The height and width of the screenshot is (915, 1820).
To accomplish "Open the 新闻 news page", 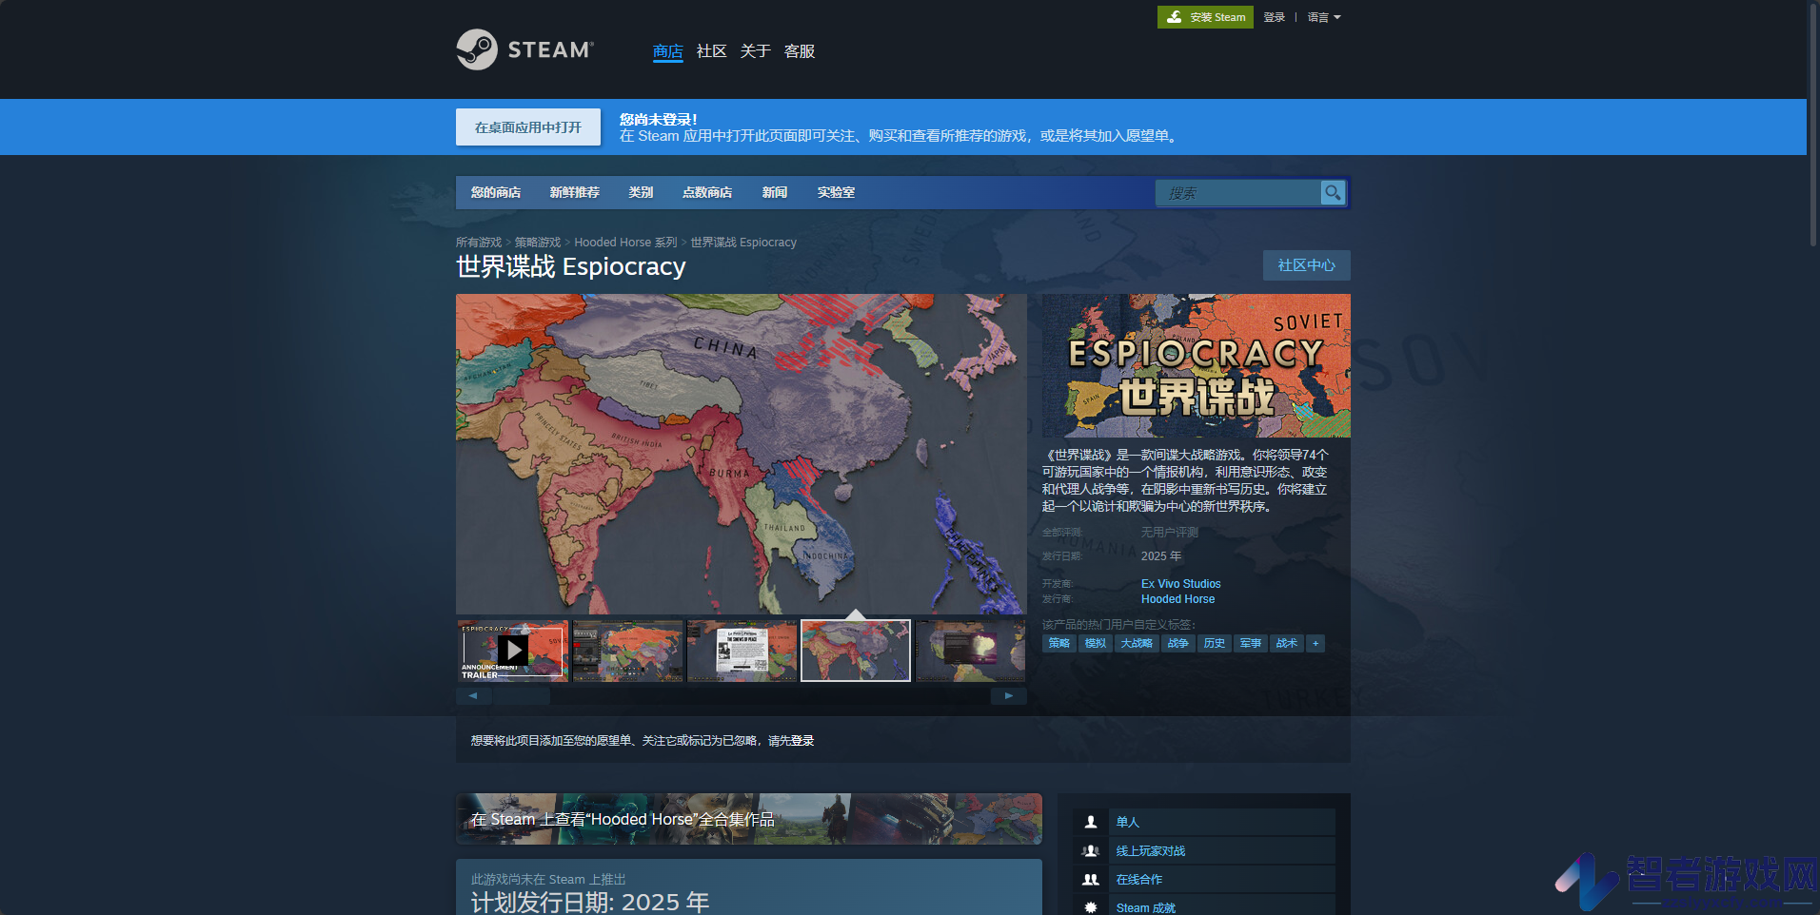I will click(x=775, y=192).
